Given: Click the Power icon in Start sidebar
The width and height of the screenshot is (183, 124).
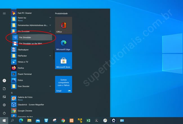Looking at the screenshot, I should pos(4,113).
